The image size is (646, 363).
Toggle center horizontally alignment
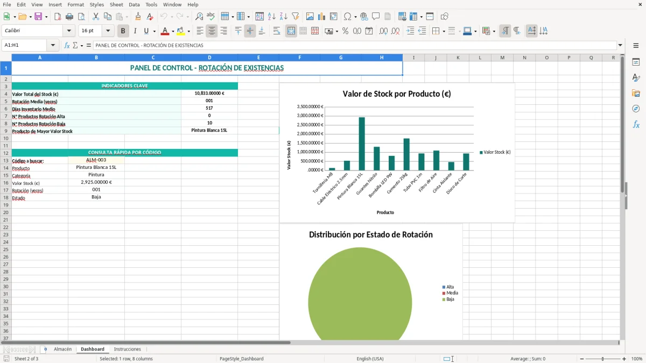[212, 31]
